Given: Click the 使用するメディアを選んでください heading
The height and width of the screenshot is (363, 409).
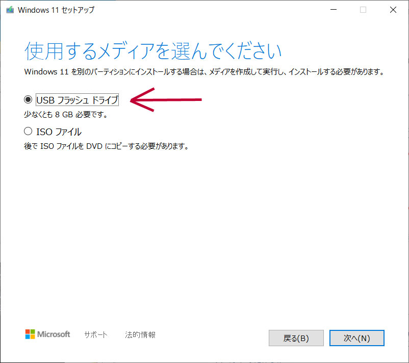Looking at the screenshot, I should point(153,52).
